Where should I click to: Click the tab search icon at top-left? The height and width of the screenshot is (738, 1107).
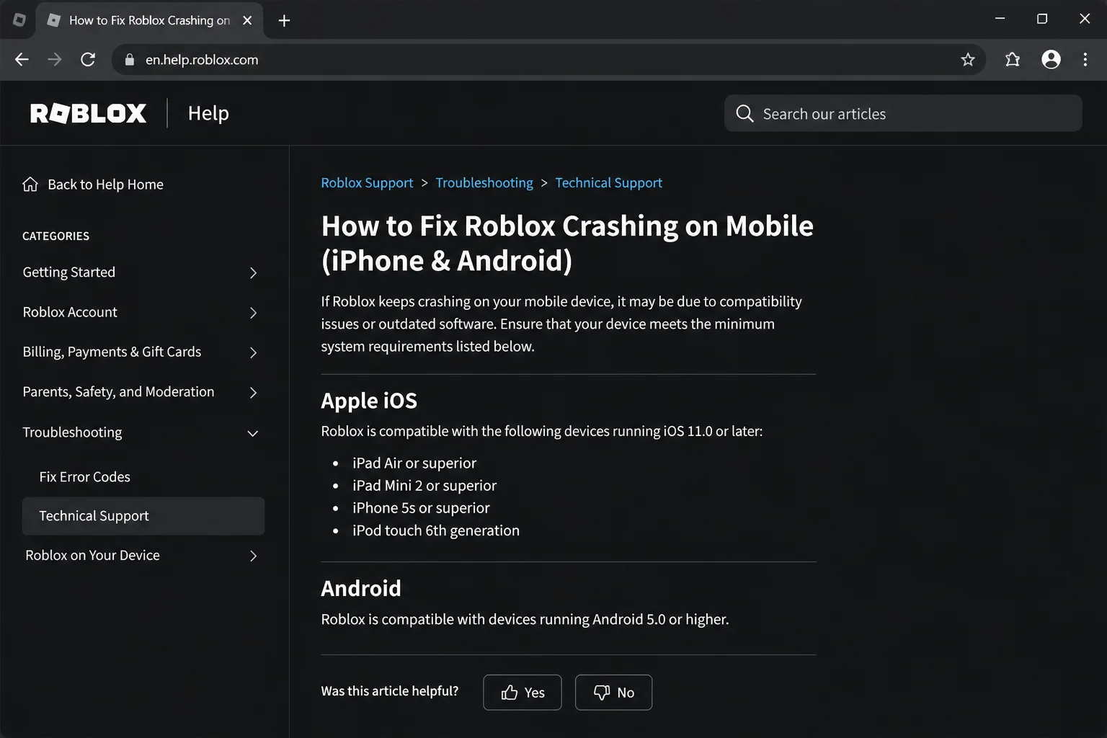[19, 20]
